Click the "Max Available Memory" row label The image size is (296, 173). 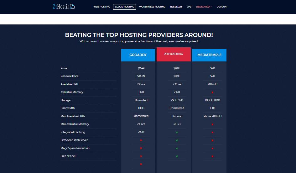tap(75, 124)
